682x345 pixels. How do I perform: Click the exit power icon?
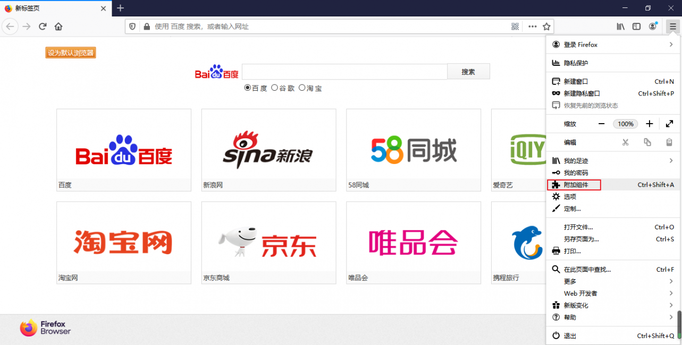[556, 335]
